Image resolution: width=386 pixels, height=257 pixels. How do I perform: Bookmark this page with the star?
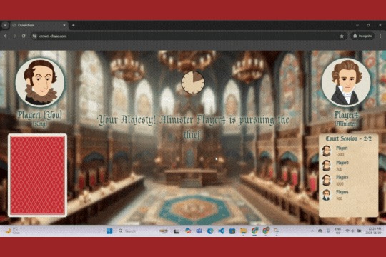coord(342,36)
